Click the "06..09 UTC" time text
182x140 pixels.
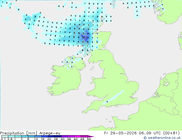point(150,133)
